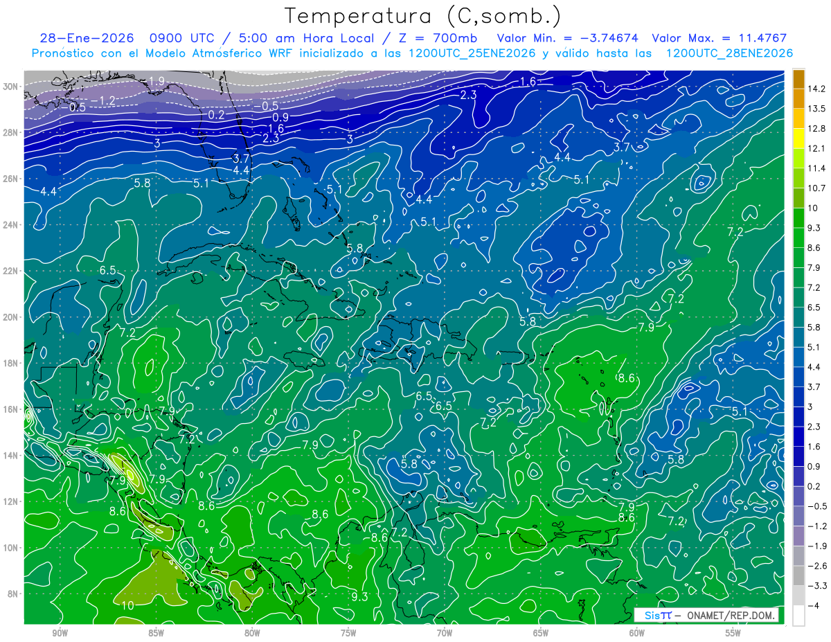This screenshot has width=831, height=642.
Task: Click the longitude axis label "55W"
Action: point(733,633)
